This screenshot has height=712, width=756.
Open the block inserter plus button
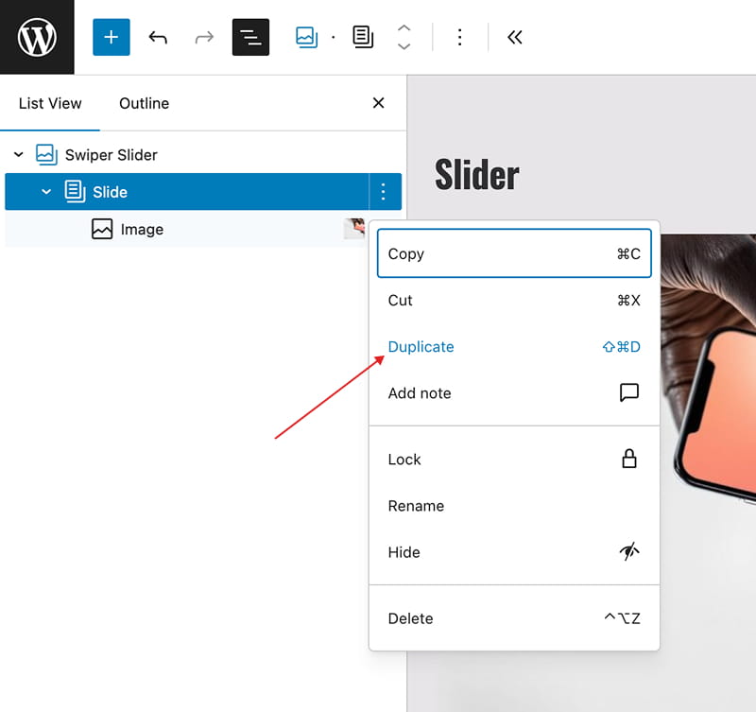[111, 37]
